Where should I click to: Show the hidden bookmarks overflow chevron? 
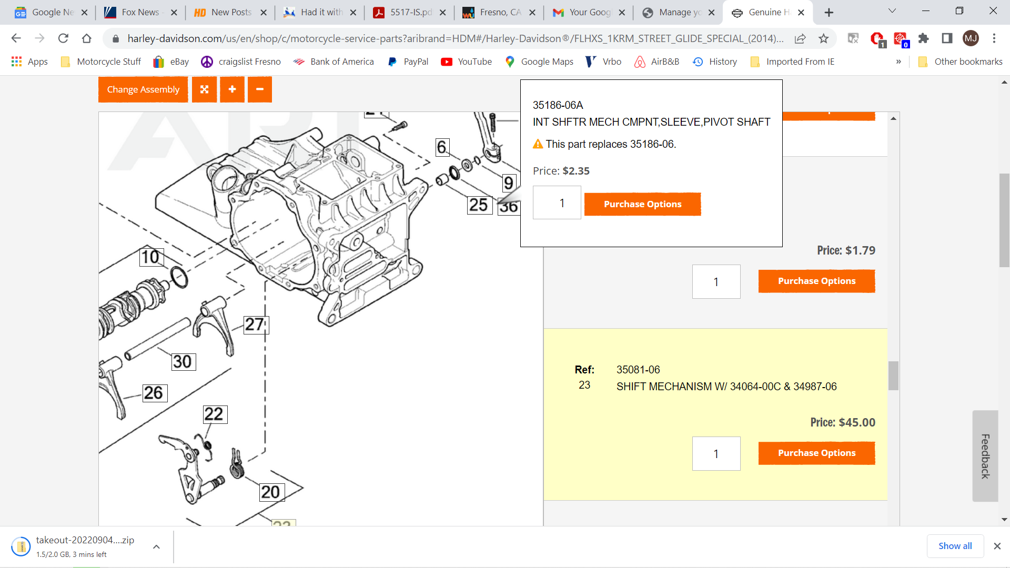point(898,62)
